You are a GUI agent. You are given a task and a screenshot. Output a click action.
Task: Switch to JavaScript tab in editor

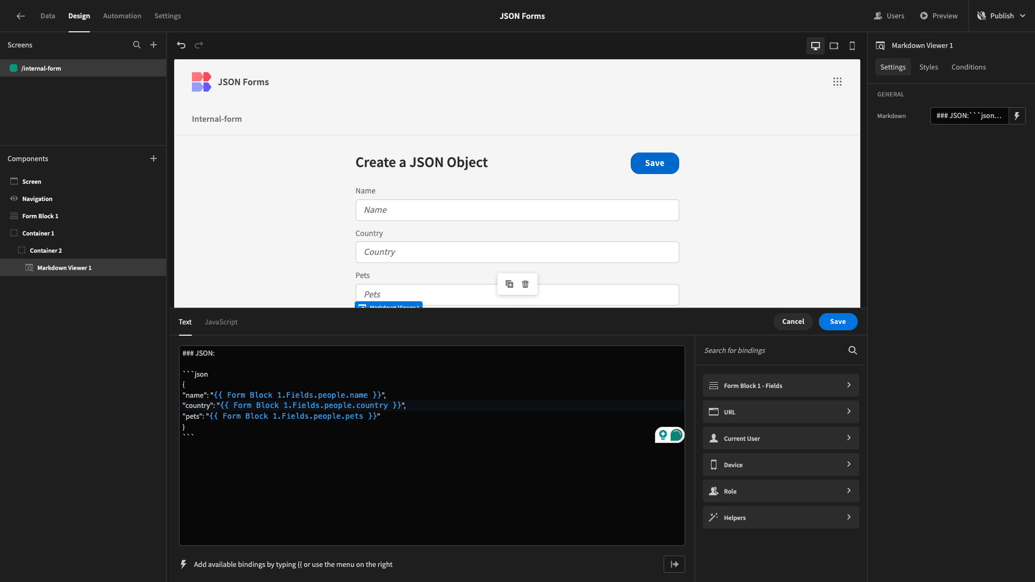point(220,322)
